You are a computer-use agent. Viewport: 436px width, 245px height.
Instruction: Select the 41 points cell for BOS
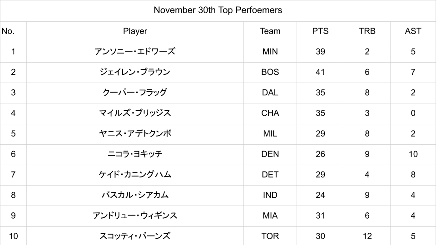(320, 72)
